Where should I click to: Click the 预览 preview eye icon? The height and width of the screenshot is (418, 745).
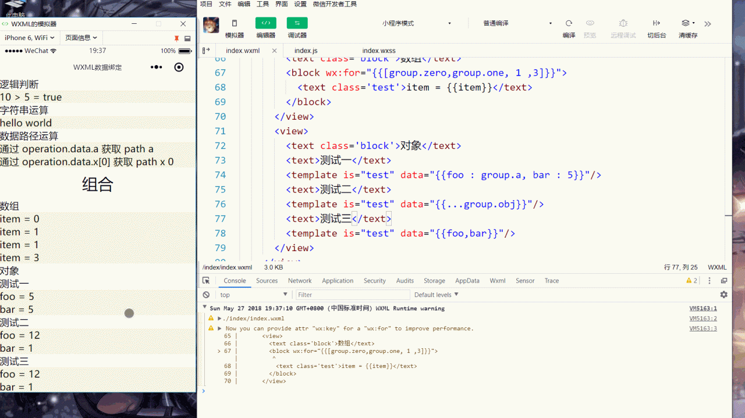pos(590,23)
